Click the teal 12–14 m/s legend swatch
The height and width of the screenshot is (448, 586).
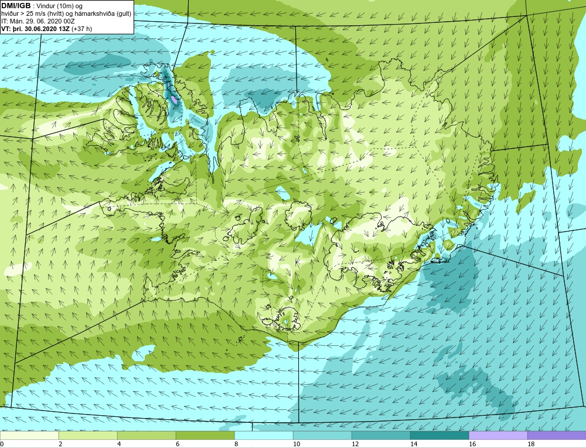(381, 435)
